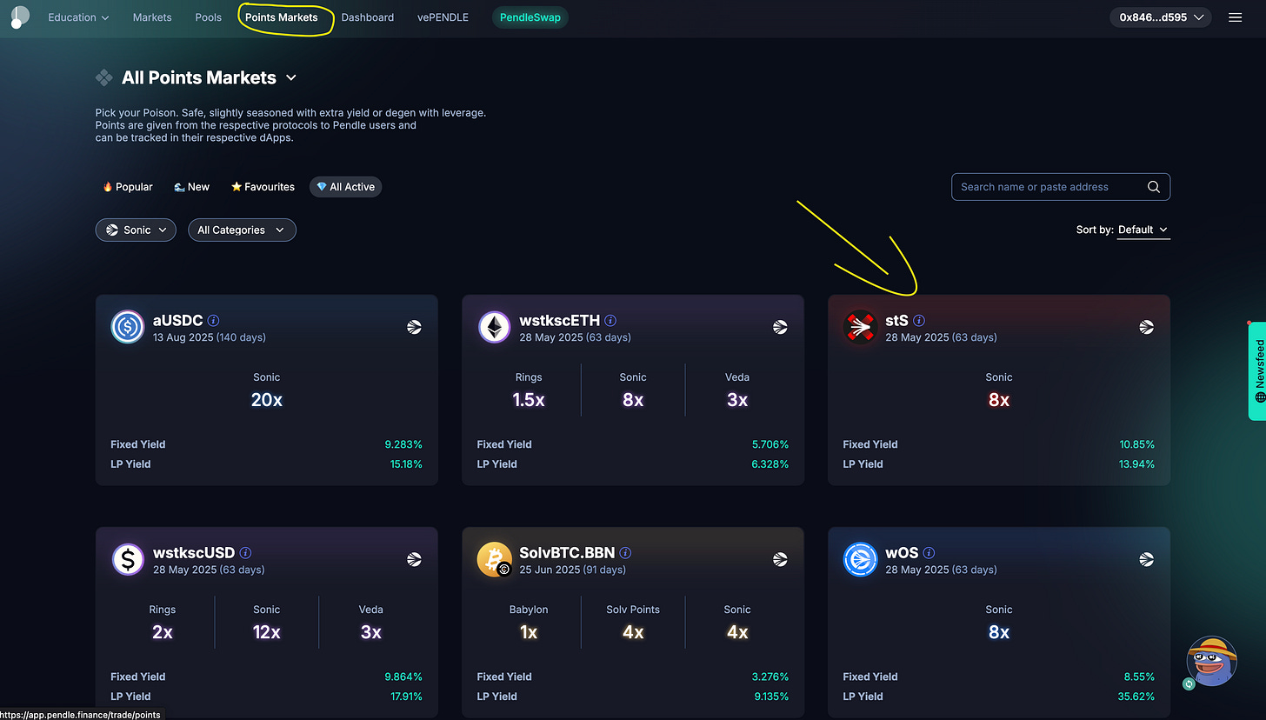Open the hamburger menu icon
Image resolution: width=1266 pixels, height=720 pixels.
coord(1235,17)
